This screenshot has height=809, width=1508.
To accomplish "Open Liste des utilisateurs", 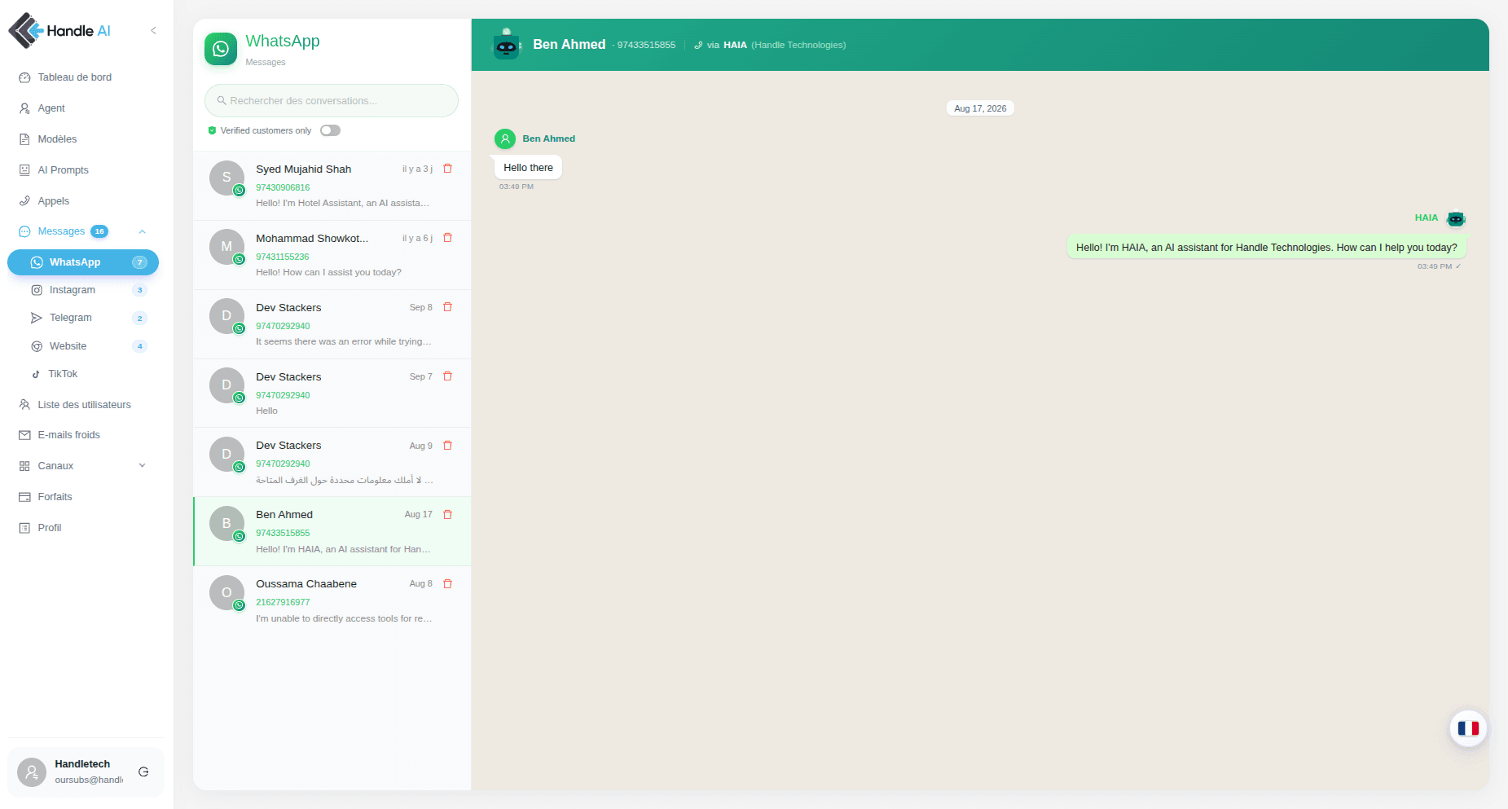I will (83, 405).
